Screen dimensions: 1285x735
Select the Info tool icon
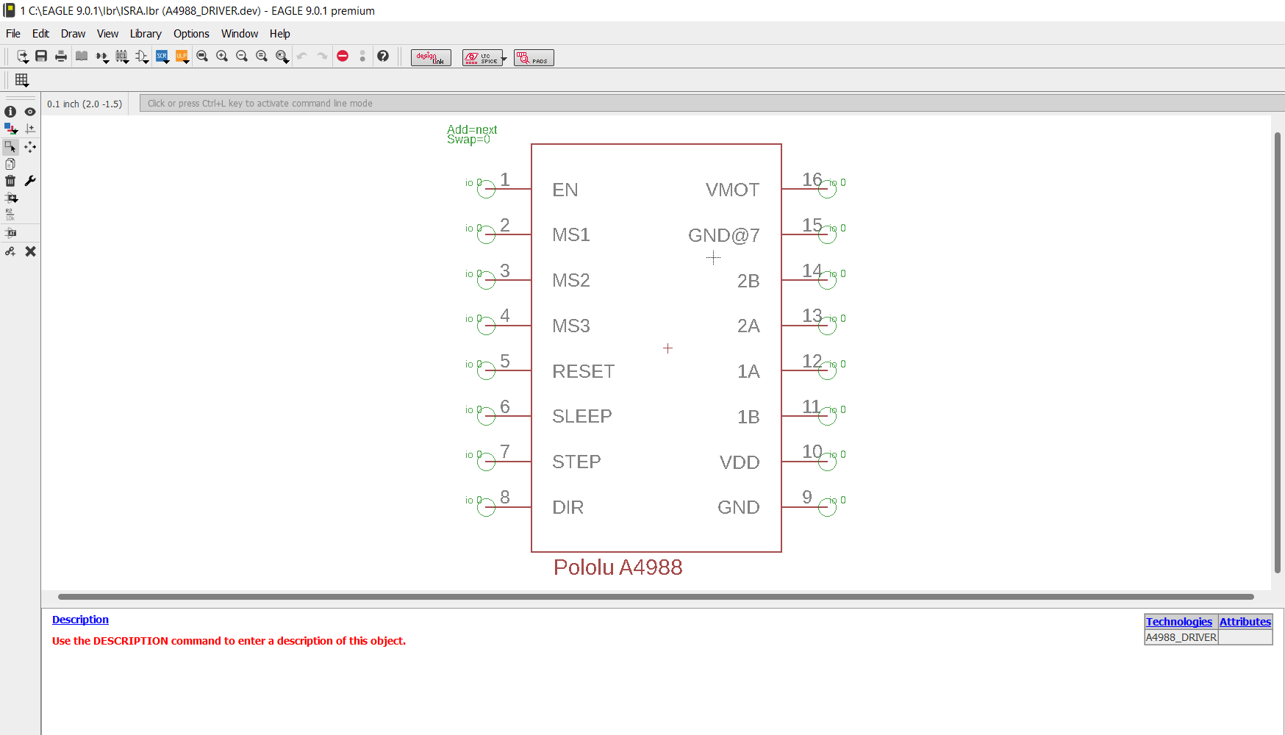(x=10, y=112)
